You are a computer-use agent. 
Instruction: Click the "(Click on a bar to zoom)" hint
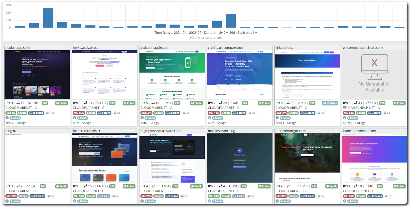(206, 38)
